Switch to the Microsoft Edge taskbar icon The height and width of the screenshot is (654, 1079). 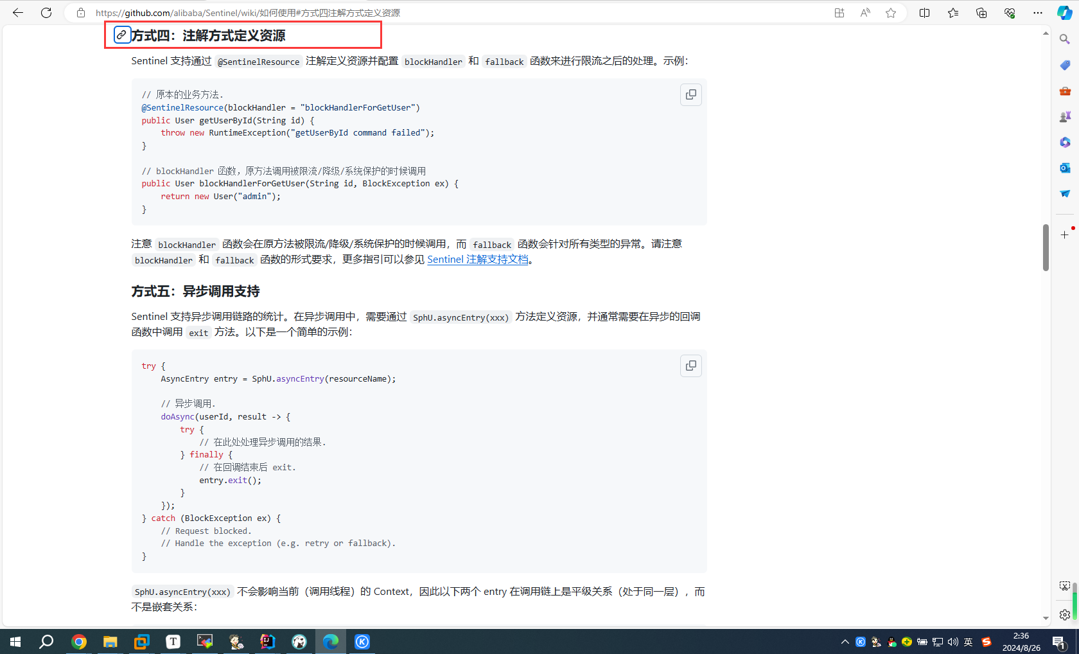(331, 641)
